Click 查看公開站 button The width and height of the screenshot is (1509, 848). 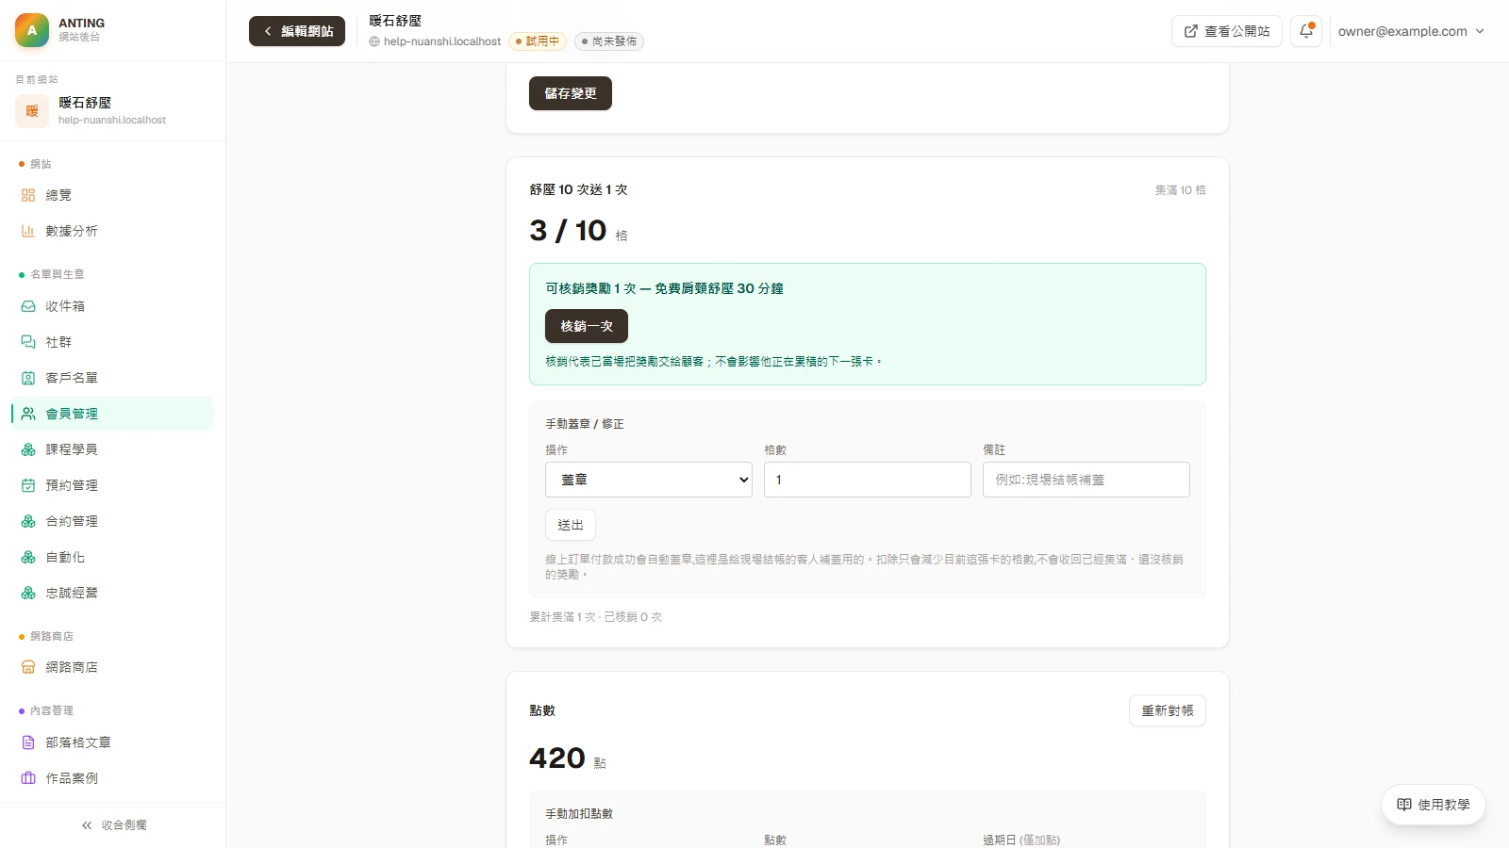tap(1227, 31)
